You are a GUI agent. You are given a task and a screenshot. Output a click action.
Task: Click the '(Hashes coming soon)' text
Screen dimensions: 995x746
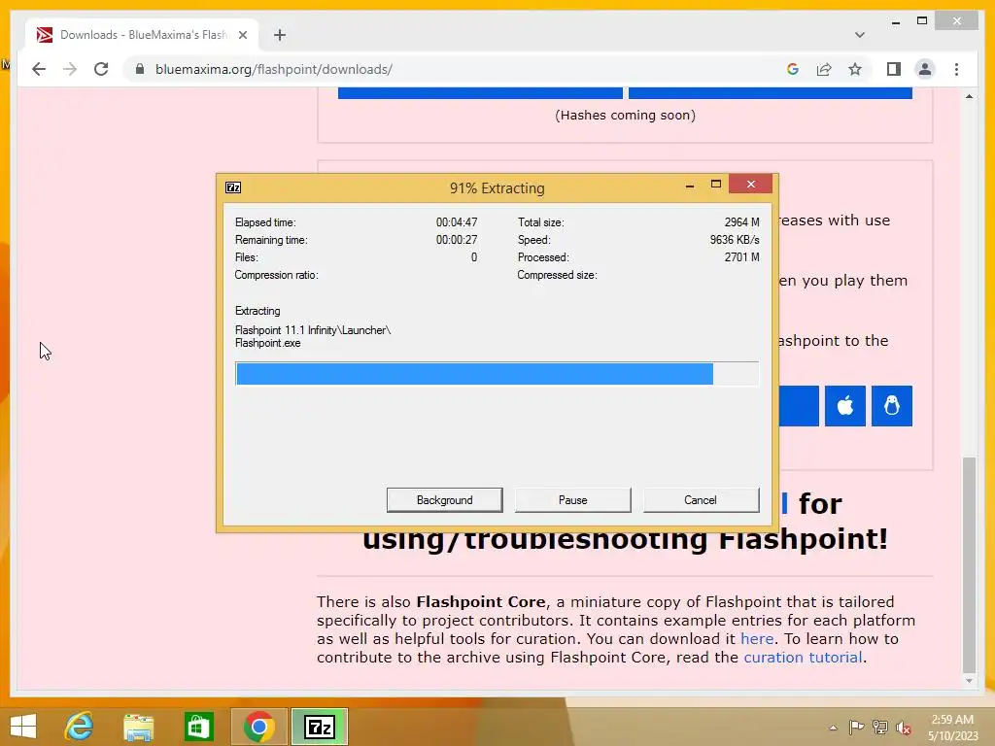click(x=625, y=116)
